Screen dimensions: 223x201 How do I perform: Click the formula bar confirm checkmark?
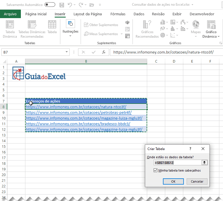pos(94,52)
